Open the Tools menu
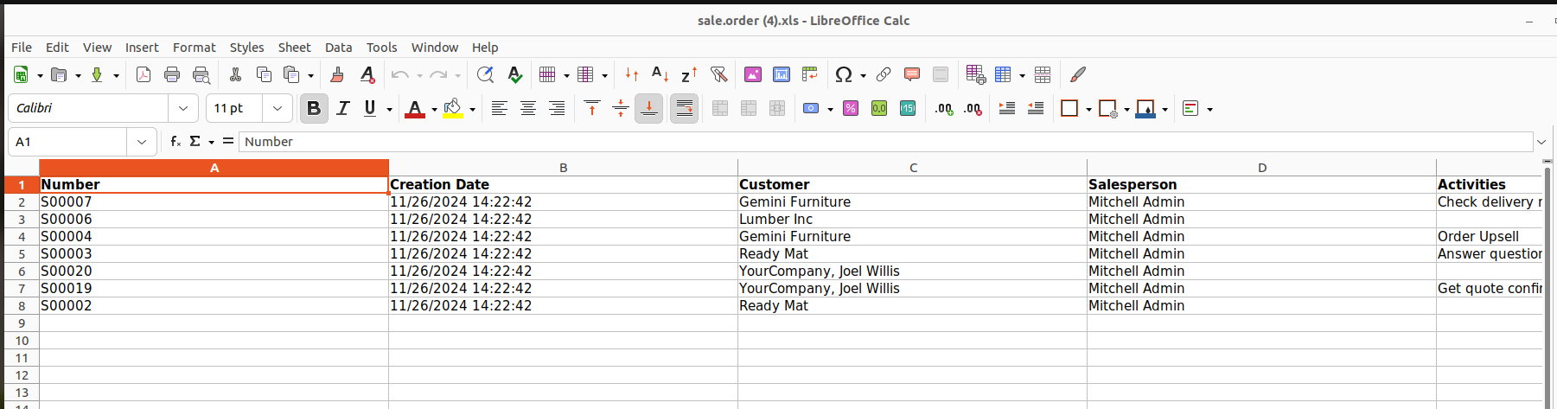Image resolution: width=1557 pixels, height=409 pixels. [381, 48]
